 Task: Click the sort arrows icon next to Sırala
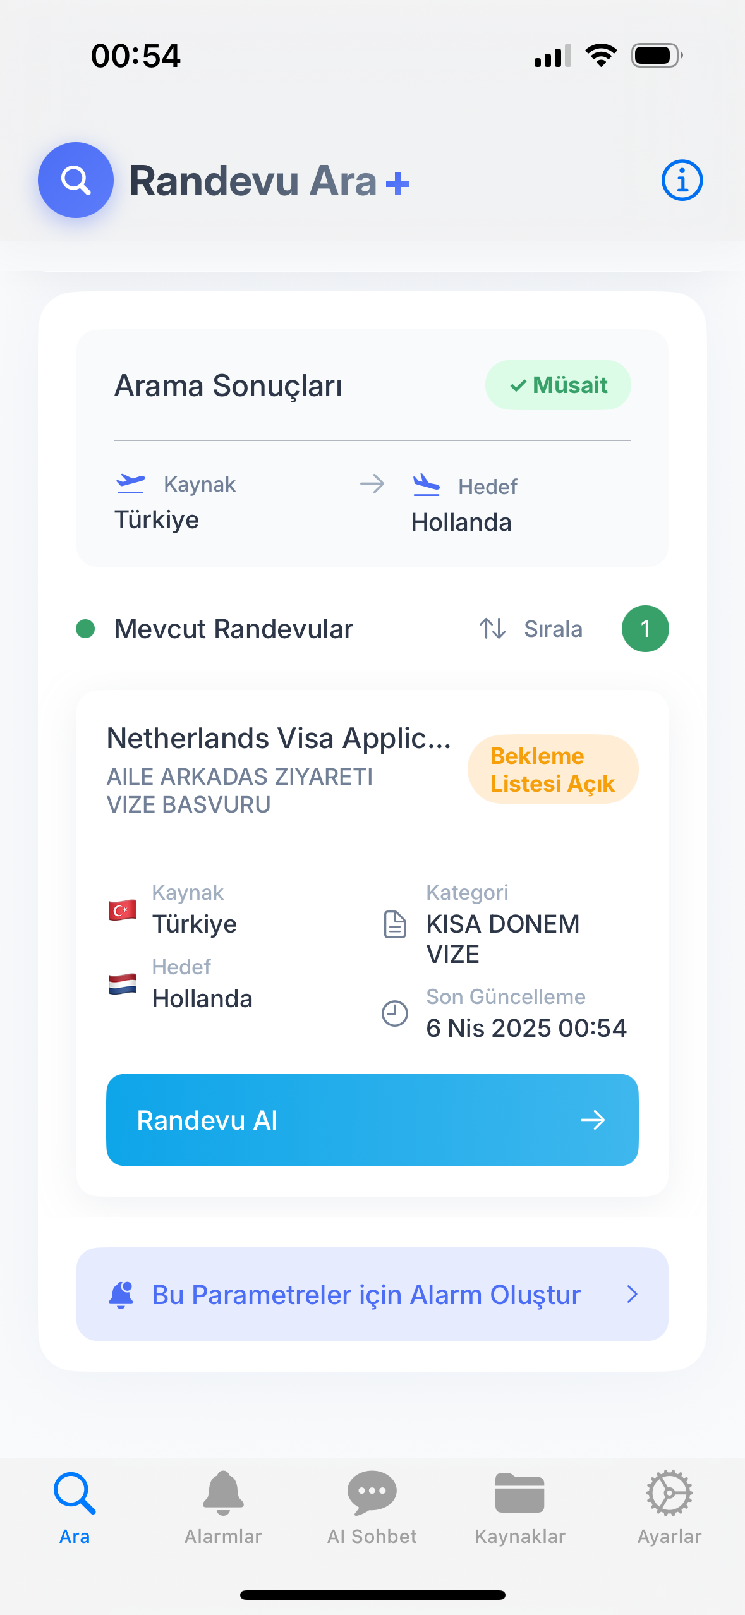492,629
